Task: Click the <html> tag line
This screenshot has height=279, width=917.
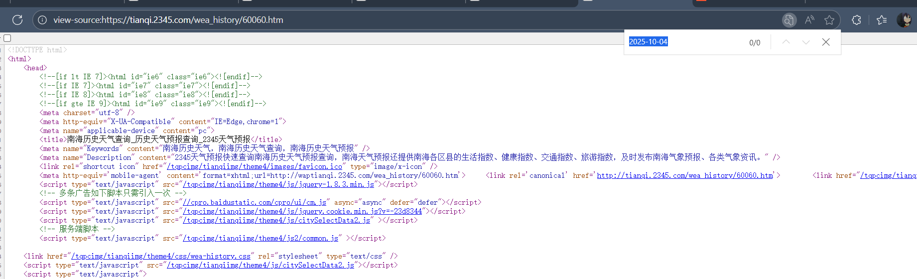Action: click(x=19, y=59)
